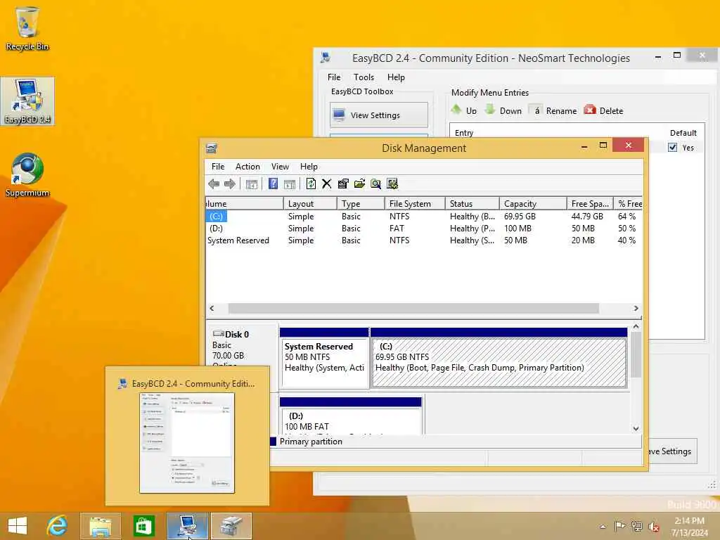
Task: Select EasyBCD 2.4 desktop shortcut
Action: [27, 101]
